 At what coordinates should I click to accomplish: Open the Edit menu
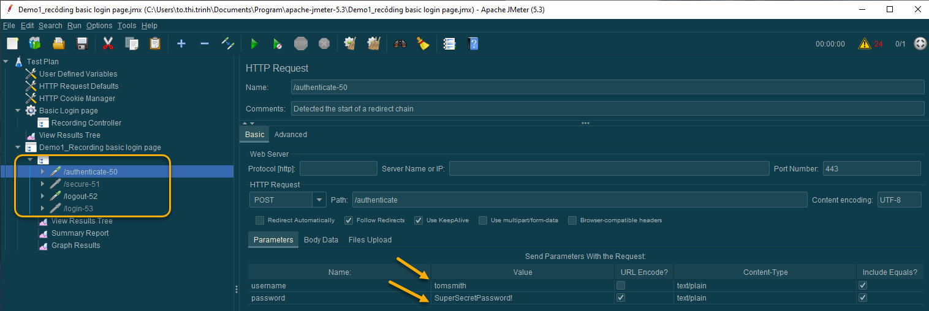(x=27, y=26)
